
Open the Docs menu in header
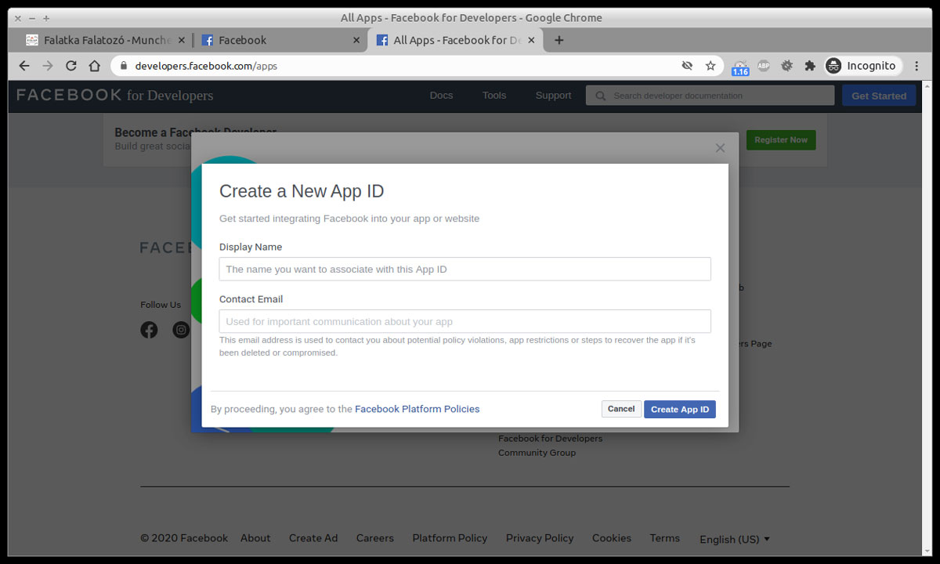click(x=441, y=96)
